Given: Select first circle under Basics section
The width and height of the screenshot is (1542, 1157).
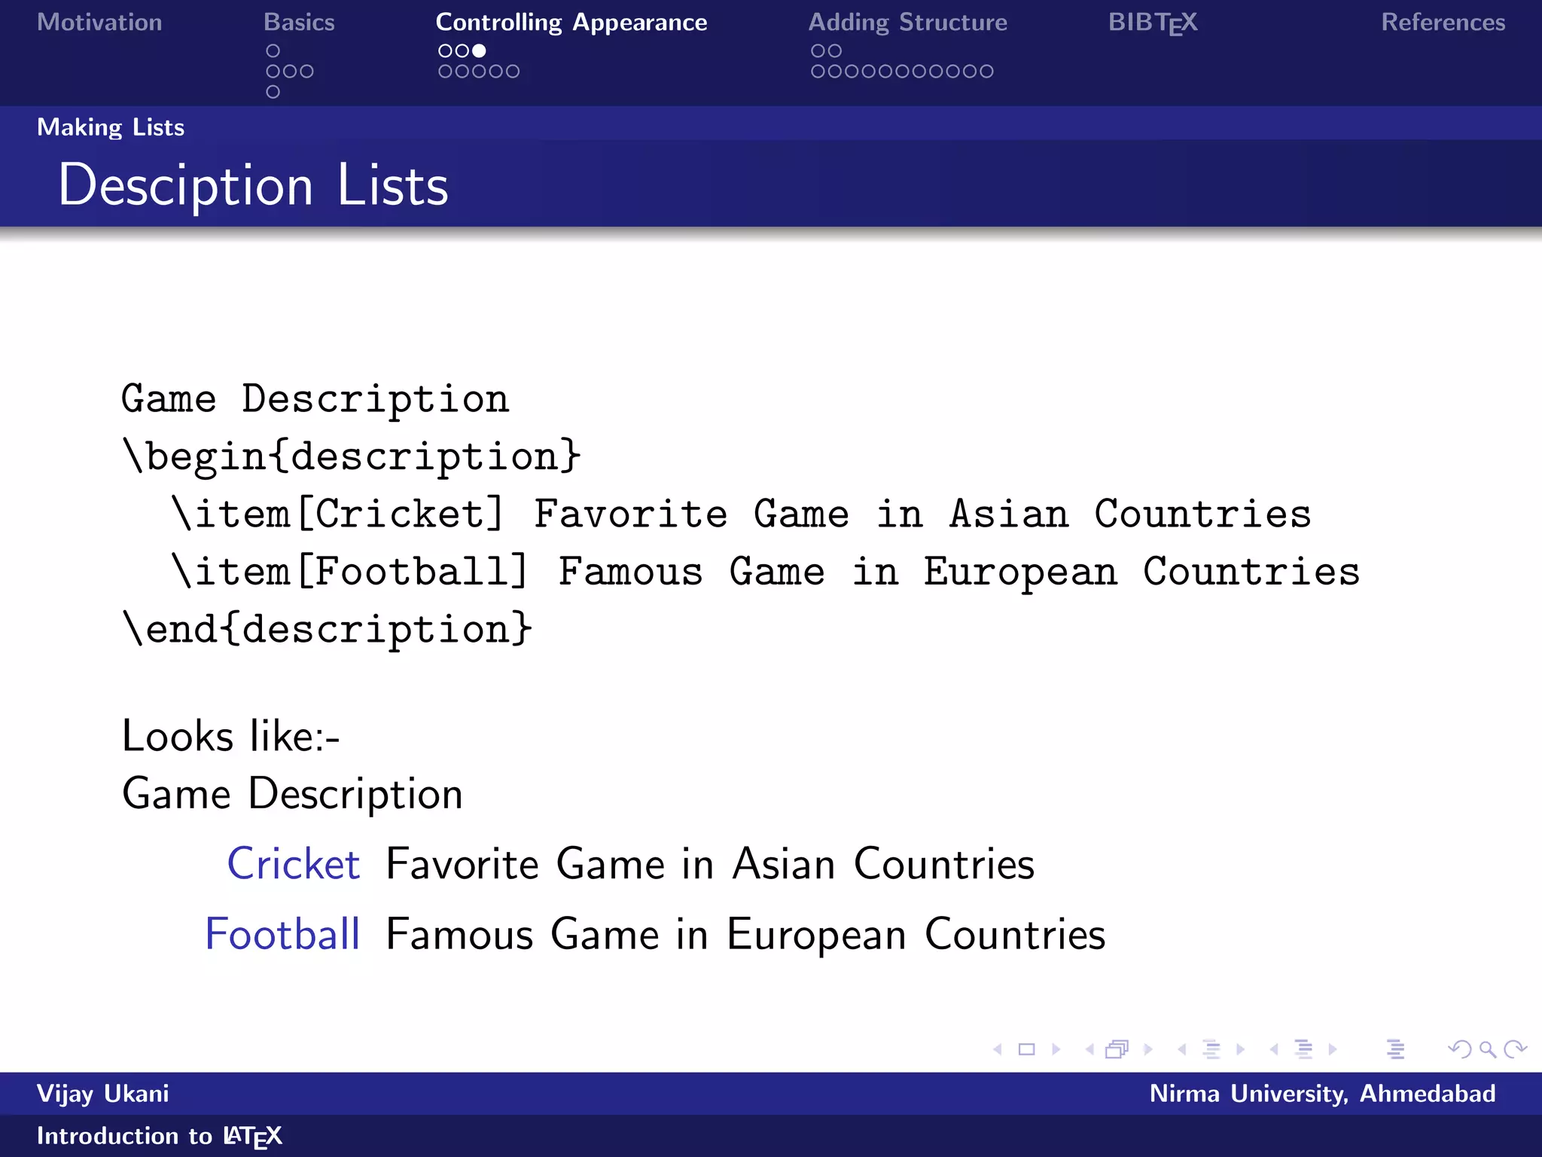Looking at the screenshot, I should point(273,50).
